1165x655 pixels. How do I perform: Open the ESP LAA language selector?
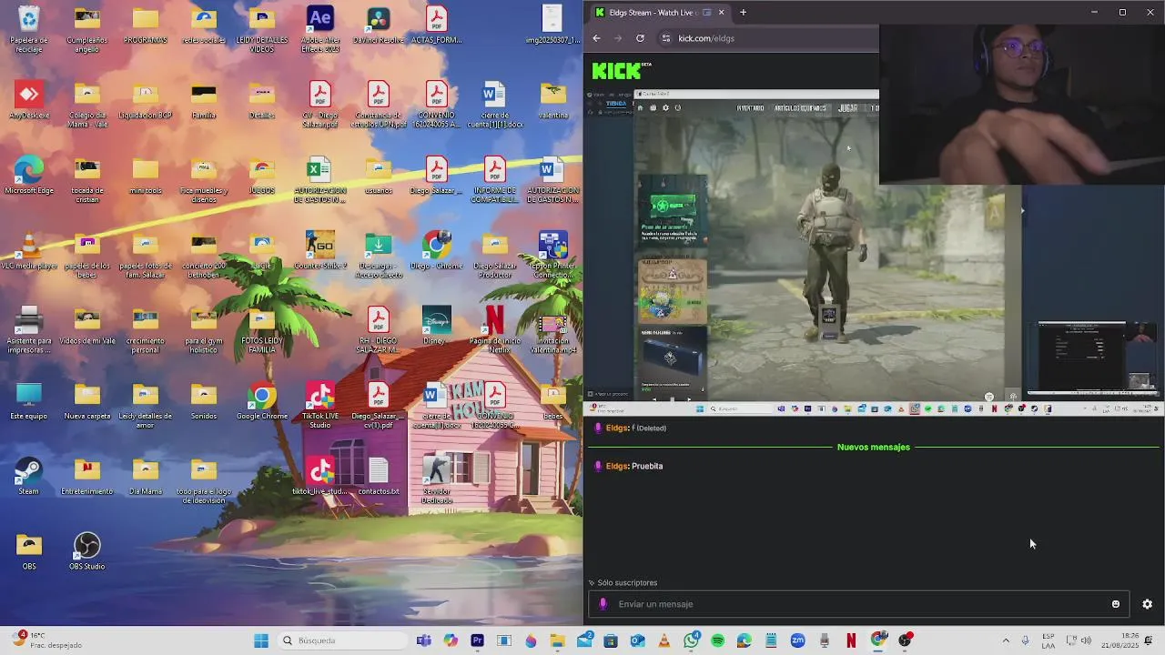pyautogui.click(x=1048, y=640)
